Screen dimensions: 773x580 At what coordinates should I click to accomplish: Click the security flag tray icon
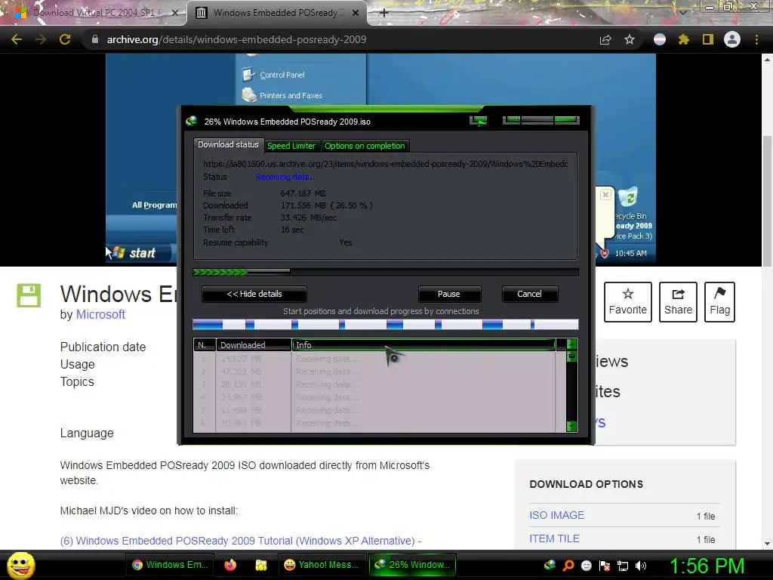point(605,565)
